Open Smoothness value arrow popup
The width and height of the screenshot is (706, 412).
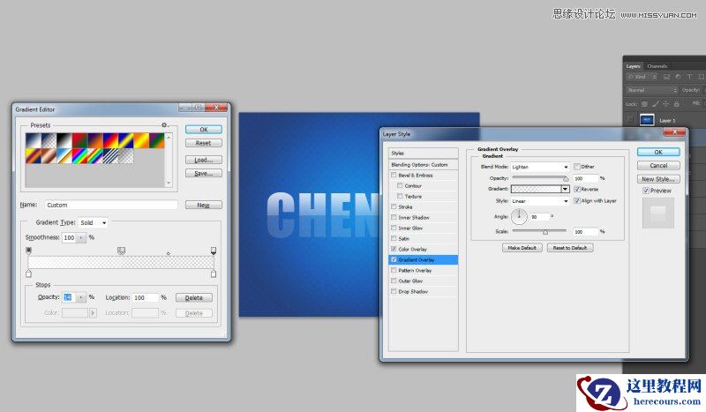pos(81,237)
